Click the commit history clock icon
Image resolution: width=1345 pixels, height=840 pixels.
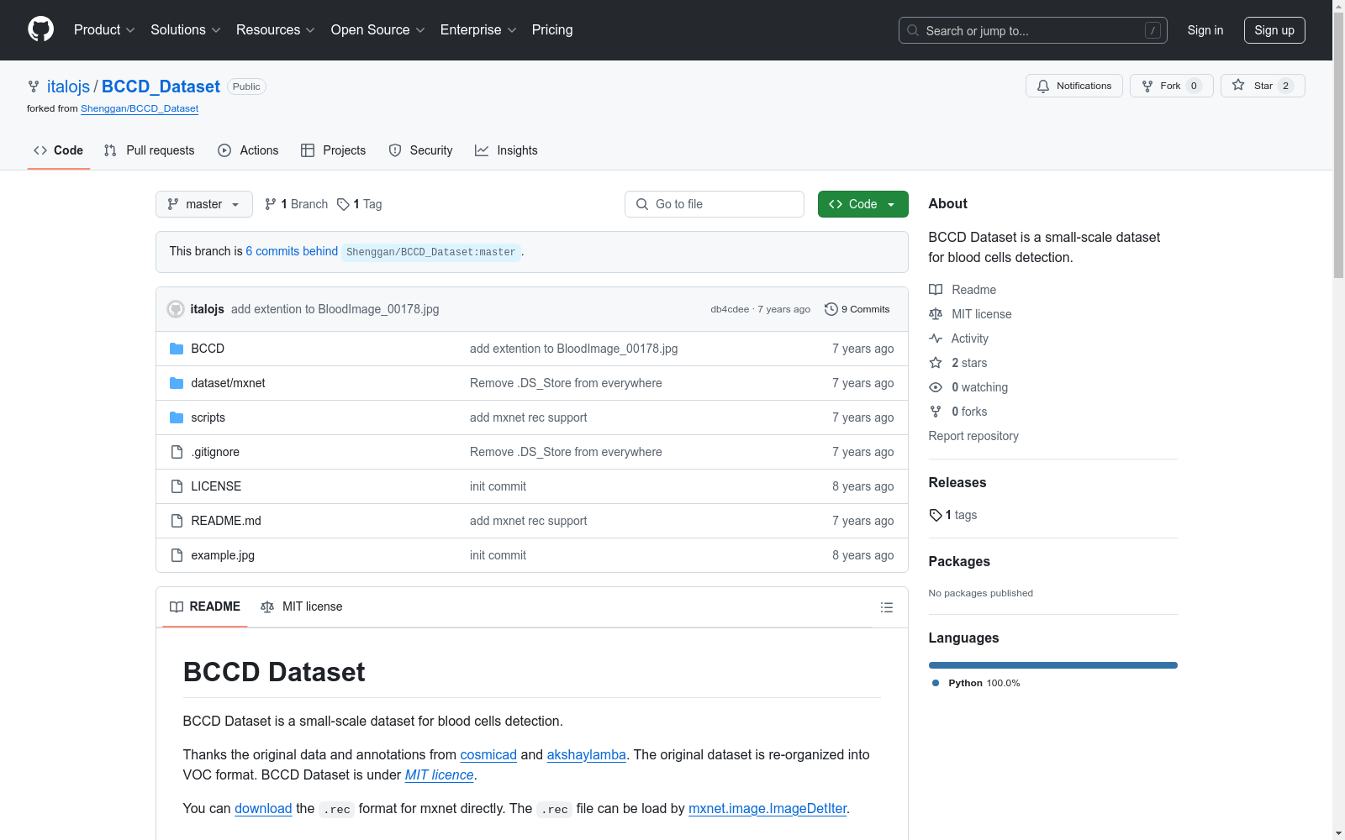(x=831, y=309)
